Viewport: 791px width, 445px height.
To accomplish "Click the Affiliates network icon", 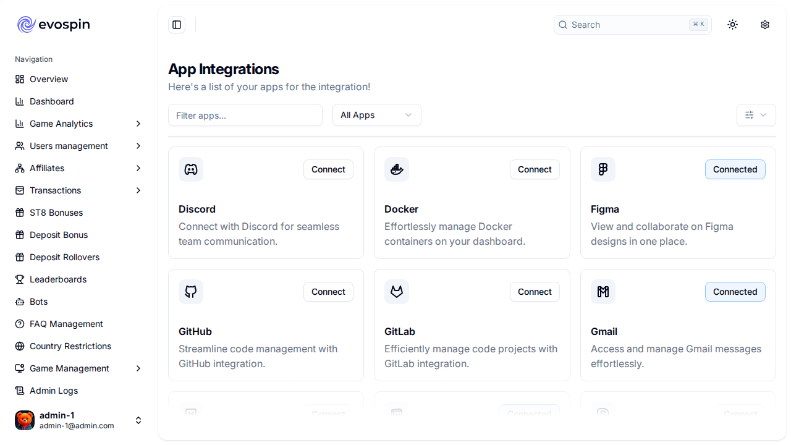I will [20, 168].
